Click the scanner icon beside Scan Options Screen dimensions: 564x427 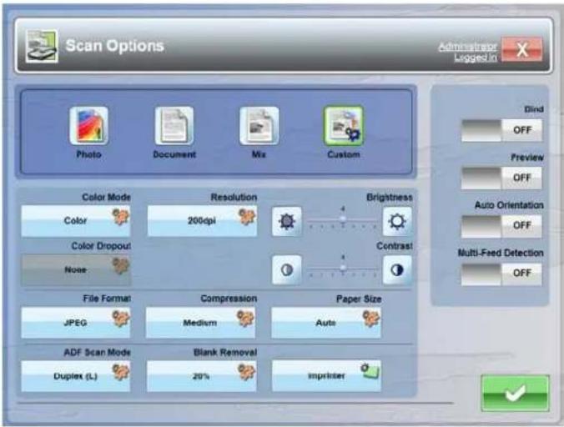42,46
